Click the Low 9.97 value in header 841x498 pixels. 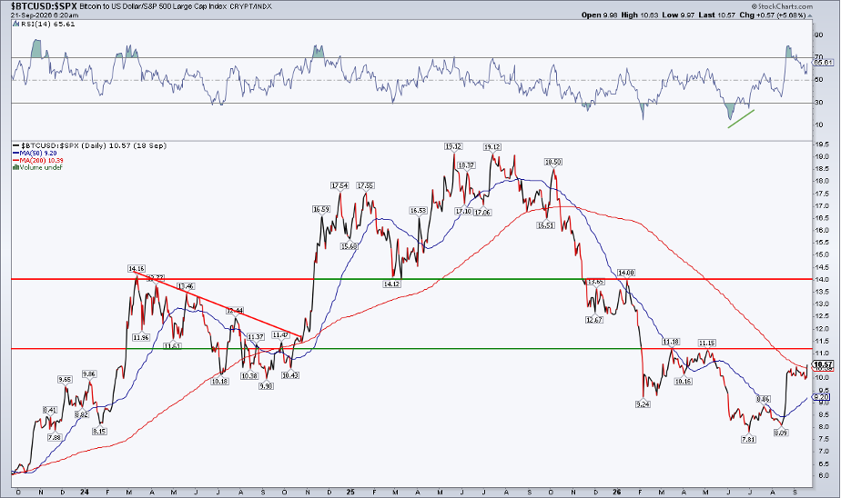(678, 15)
